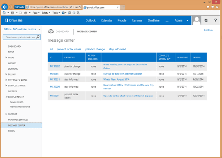Screen dimensions: 222x158
Task: Select Setup in left navigation
Action: 11,52
